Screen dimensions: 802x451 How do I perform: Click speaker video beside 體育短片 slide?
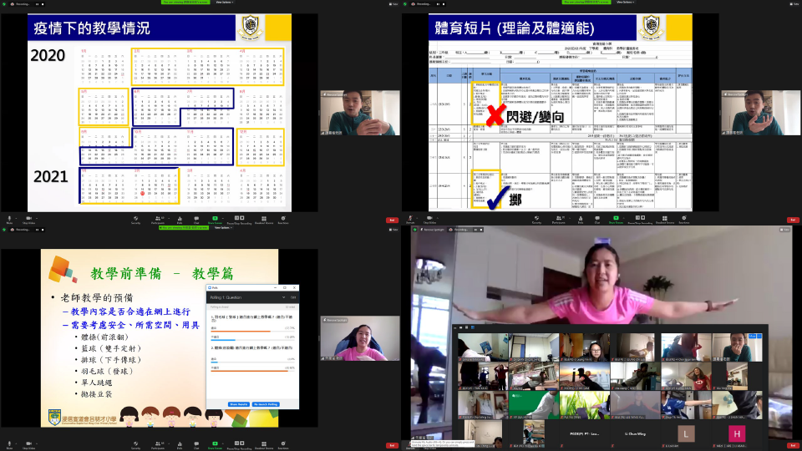(x=761, y=113)
